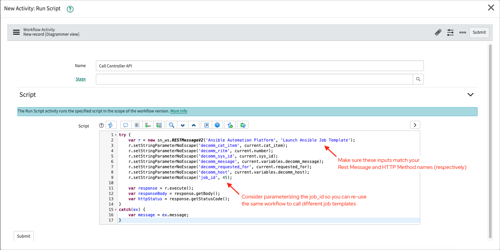Click the toggle comment speech bubble icon
500x250 pixels.
click(x=126, y=125)
